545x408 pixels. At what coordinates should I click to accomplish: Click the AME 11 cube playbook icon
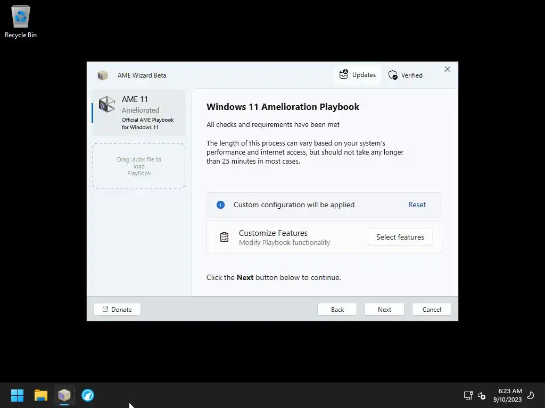(x=106, y=104)
